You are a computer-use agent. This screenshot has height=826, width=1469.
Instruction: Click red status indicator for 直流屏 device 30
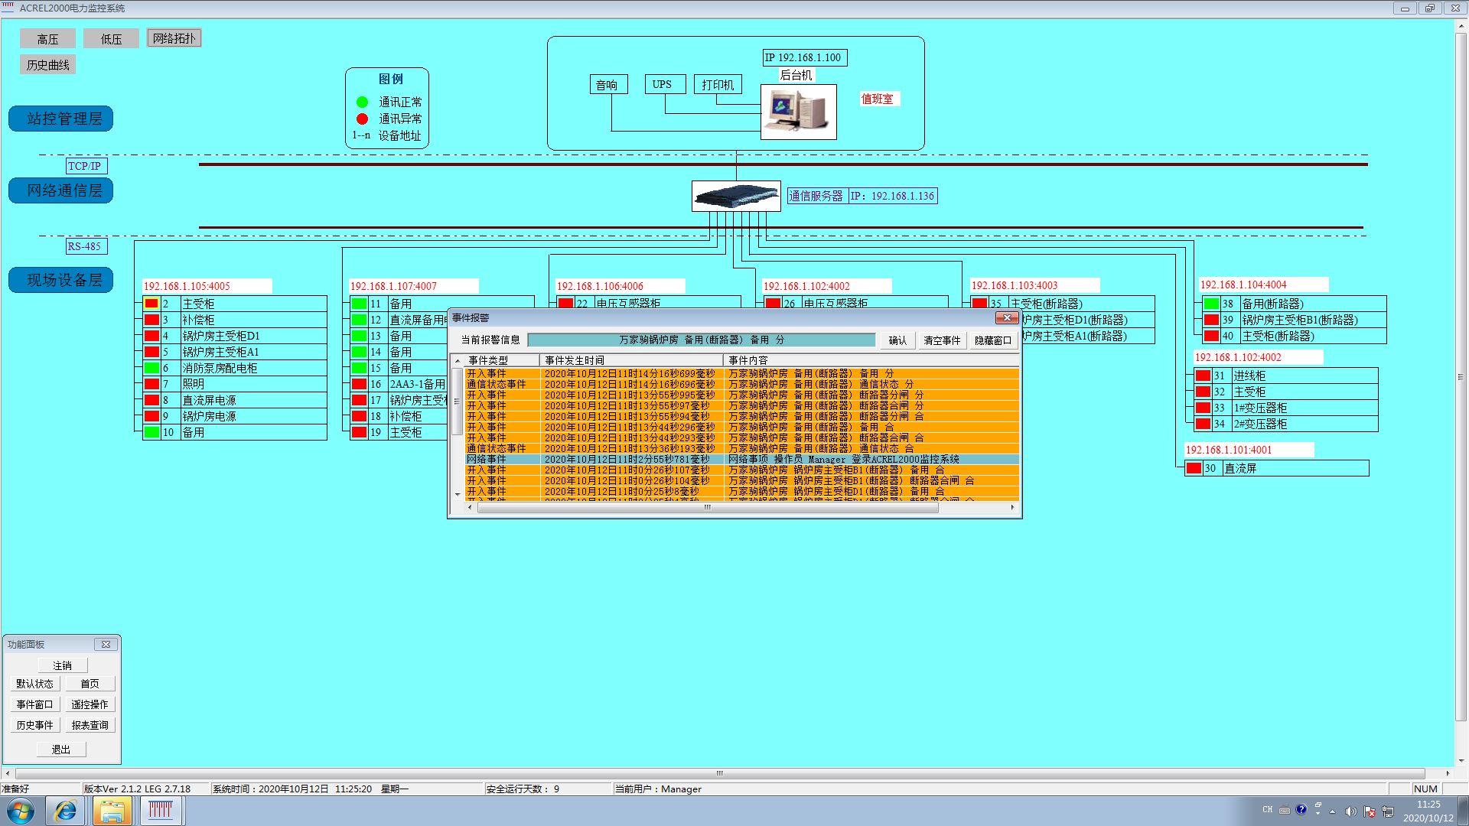click(x=1194, y=468)
